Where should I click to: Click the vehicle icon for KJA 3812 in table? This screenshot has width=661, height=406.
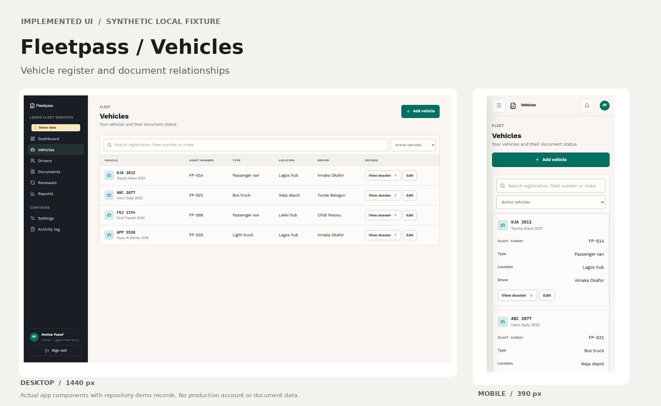[109, 175]
